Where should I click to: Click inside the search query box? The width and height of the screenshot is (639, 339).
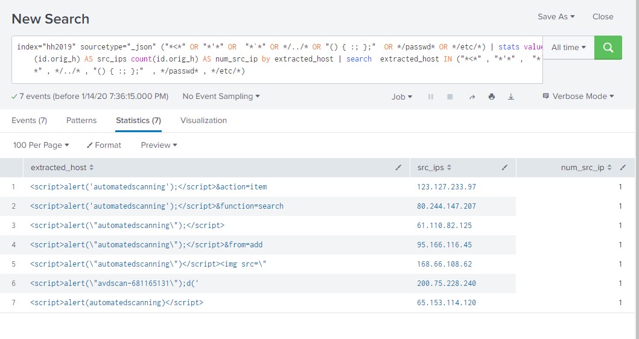pos(272,59)
